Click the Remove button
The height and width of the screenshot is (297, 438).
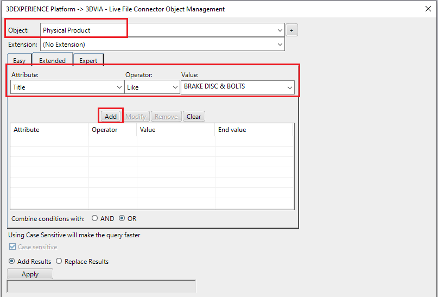click(166, 117)
